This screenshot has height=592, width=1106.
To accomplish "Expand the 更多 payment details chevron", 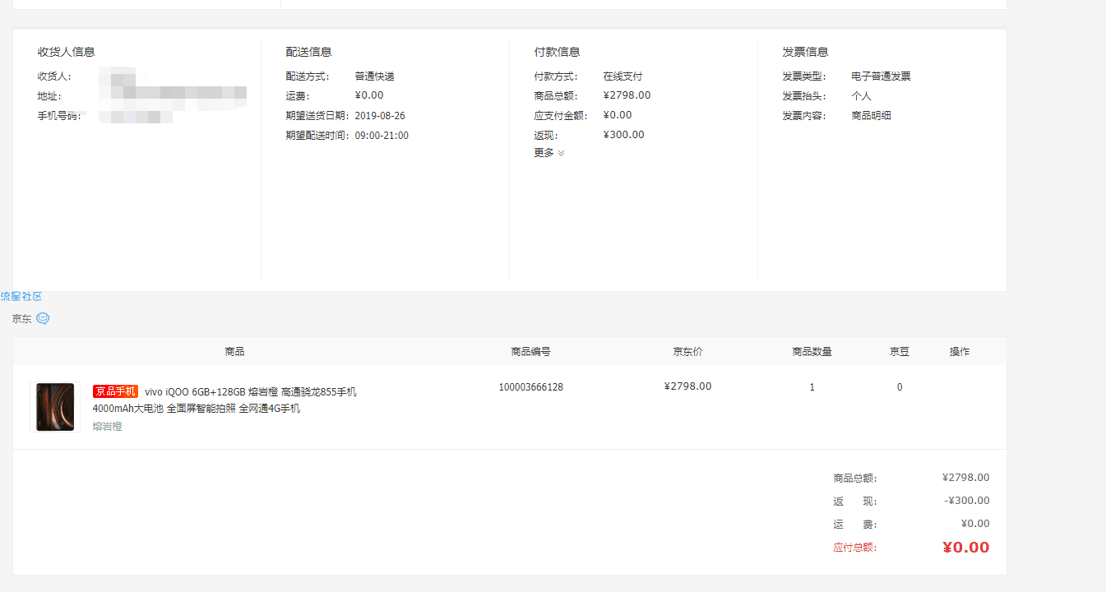I will pyautogui.click(x=561, y=153).
